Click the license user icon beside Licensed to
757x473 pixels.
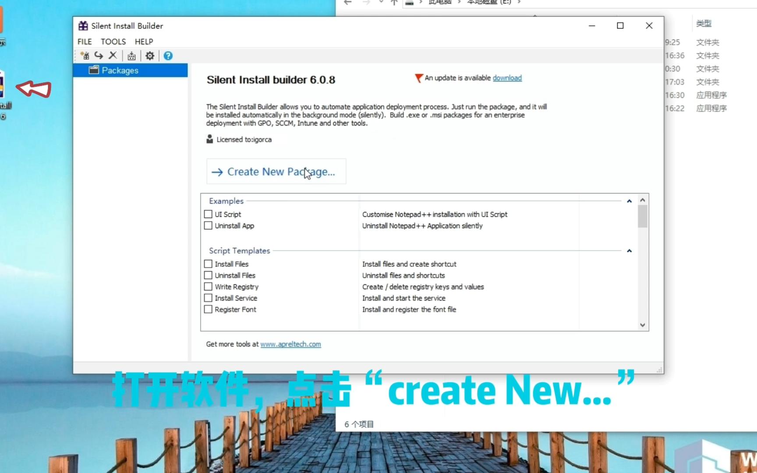[209, 139]
